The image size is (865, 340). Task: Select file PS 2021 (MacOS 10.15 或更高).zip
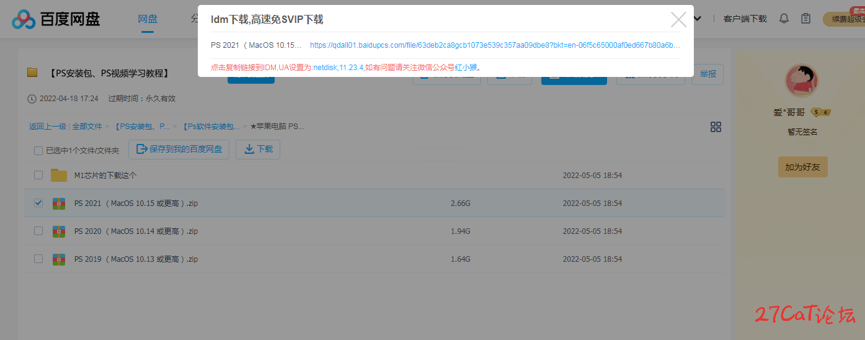(x=136, y=204)
